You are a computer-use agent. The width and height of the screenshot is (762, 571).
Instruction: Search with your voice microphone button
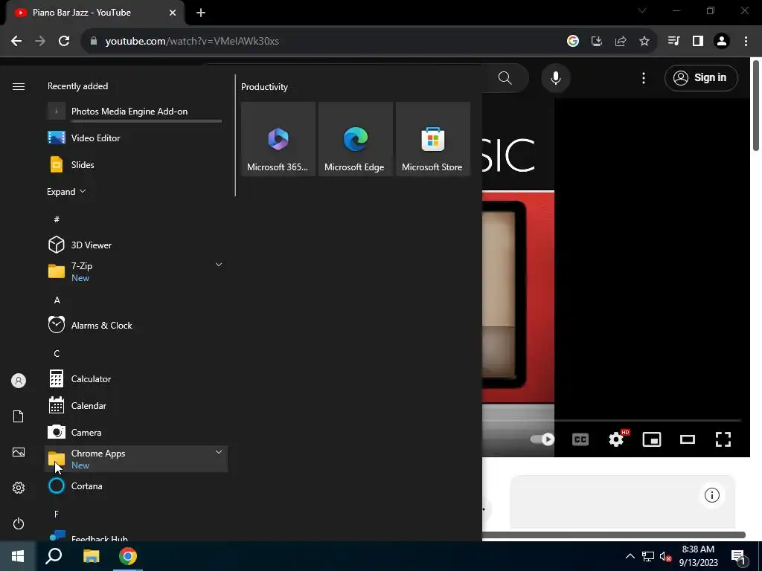pos(555,77)
